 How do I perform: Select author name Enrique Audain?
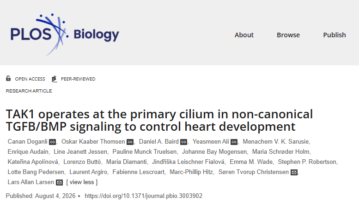pos(28,152)
